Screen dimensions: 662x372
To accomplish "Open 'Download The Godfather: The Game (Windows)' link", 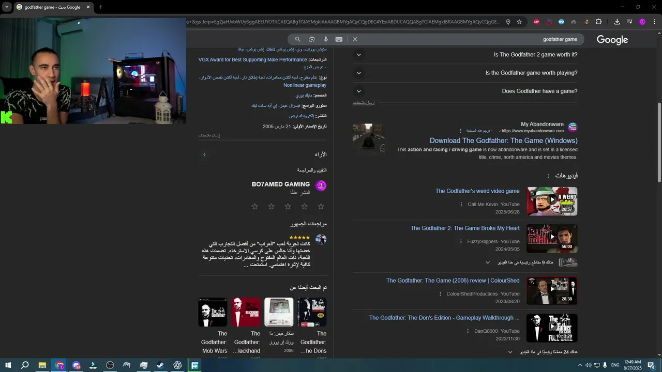I will (503, 141).
